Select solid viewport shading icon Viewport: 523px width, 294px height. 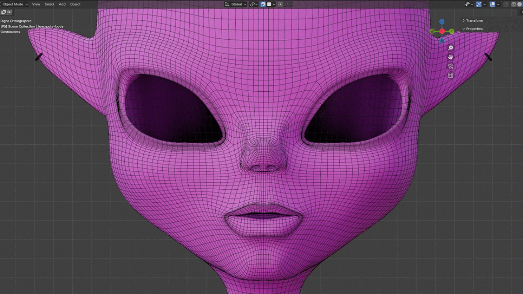pyautogui.click(x=519, y=4)
